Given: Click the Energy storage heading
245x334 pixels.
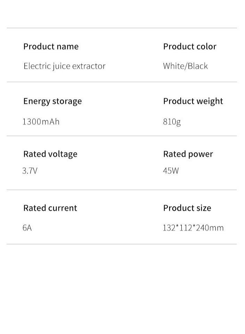Looking at the screenshot, I should pos(53,101).
